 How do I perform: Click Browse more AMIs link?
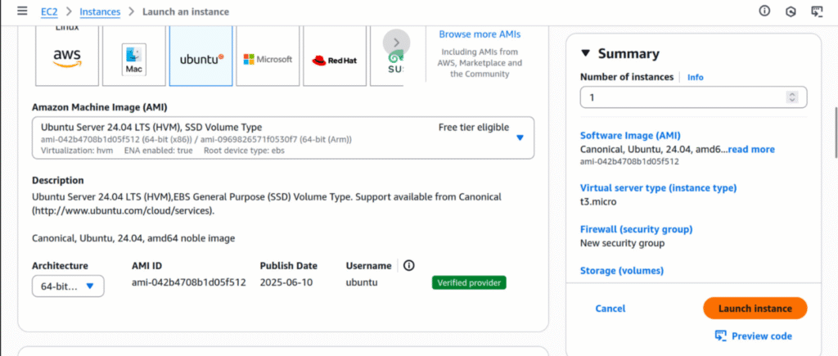(x=480, y=34)
